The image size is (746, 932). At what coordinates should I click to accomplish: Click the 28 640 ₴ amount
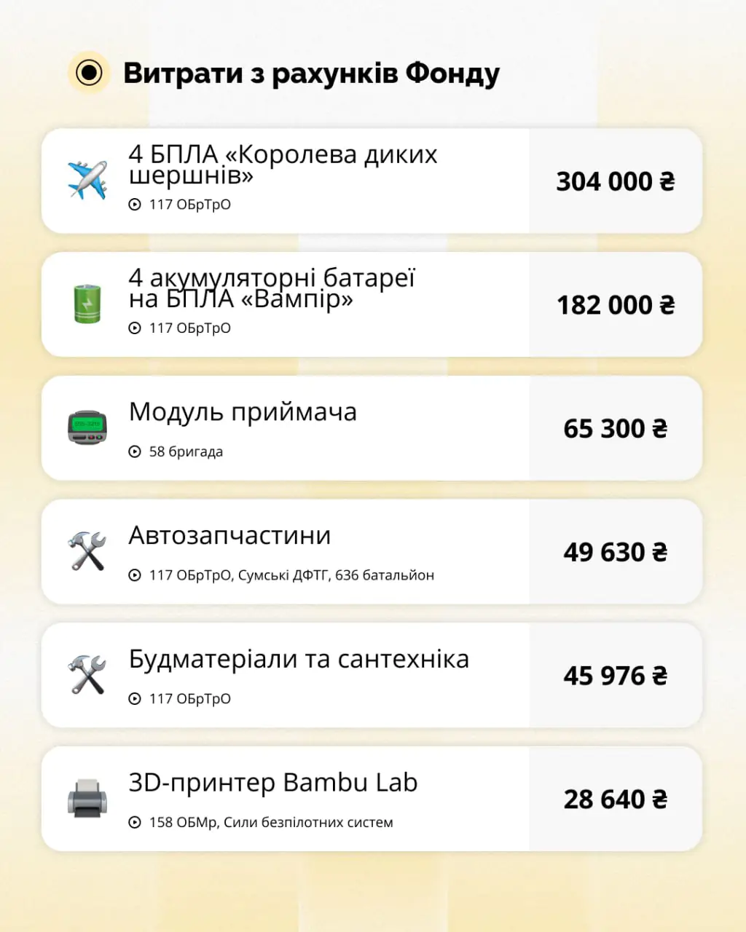(x=616, y=799)
